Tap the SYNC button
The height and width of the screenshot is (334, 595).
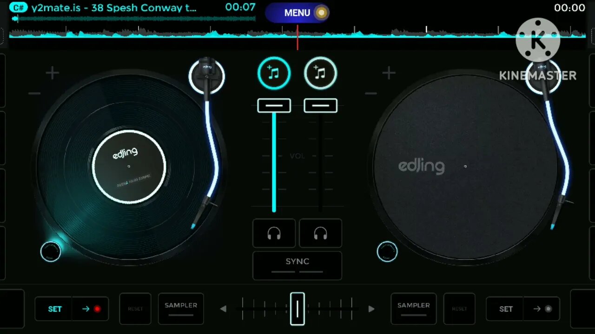pyautogui.click(x=297, y=265)
